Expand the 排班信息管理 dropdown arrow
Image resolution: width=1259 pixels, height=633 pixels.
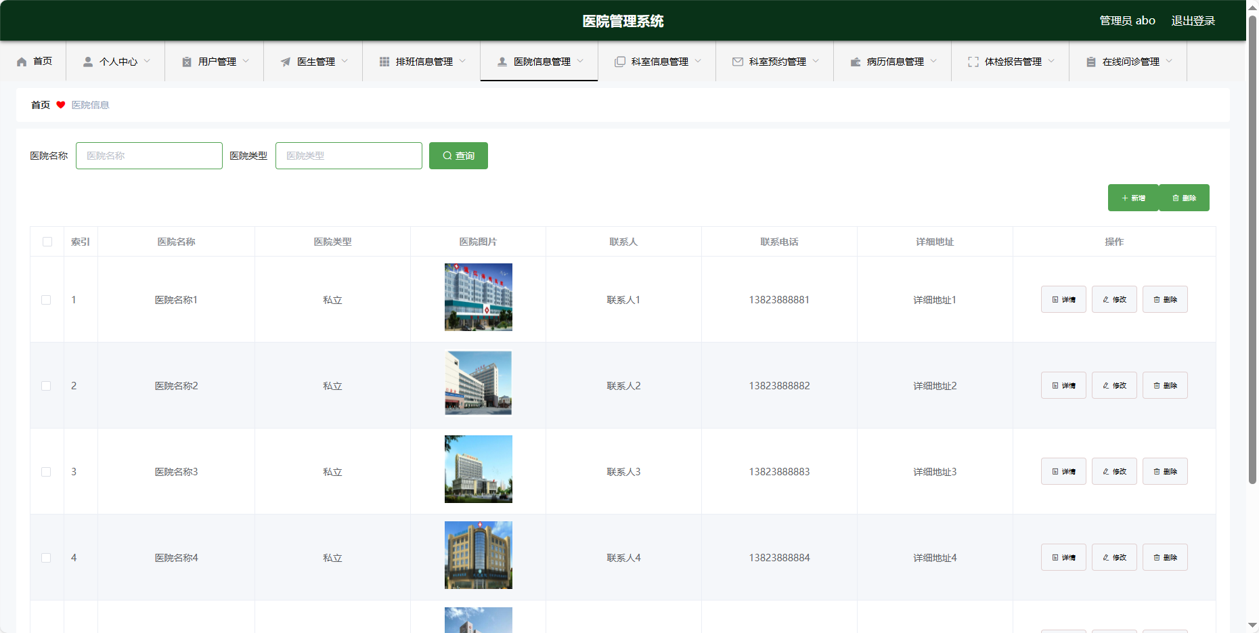point(462,61)
